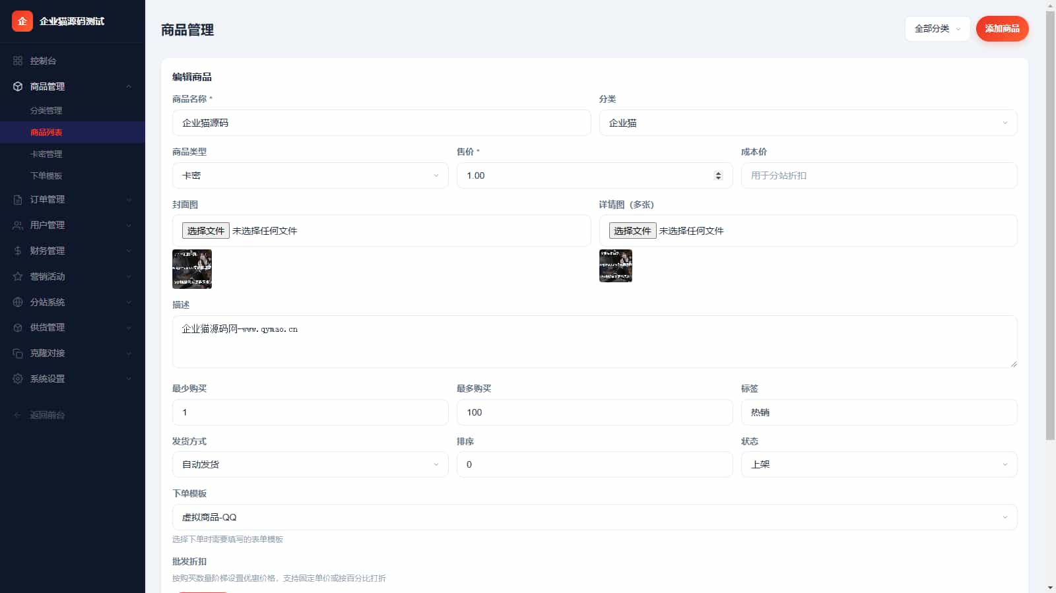
Task: Open the 商品类型 dropdown showing 卡密
Action: click(310, 175)
